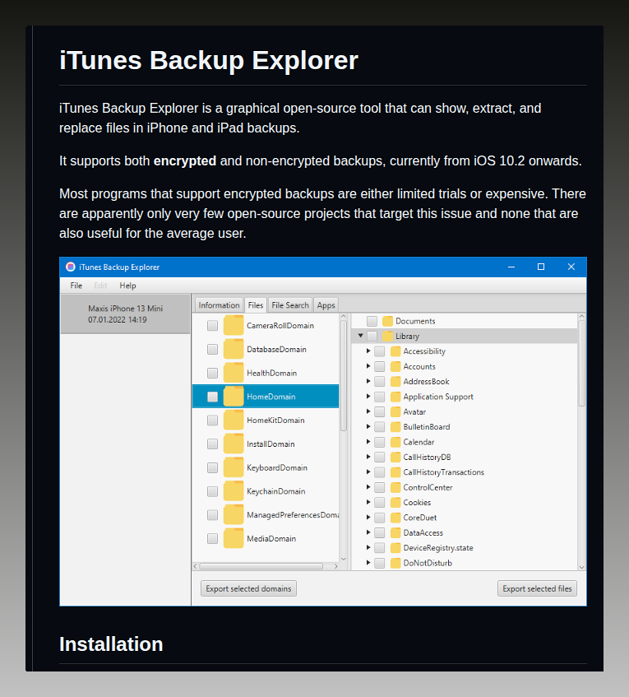This screenshot has height=697, width=629.
Task: Open the Help menu
Action: (x=127, y=286)
